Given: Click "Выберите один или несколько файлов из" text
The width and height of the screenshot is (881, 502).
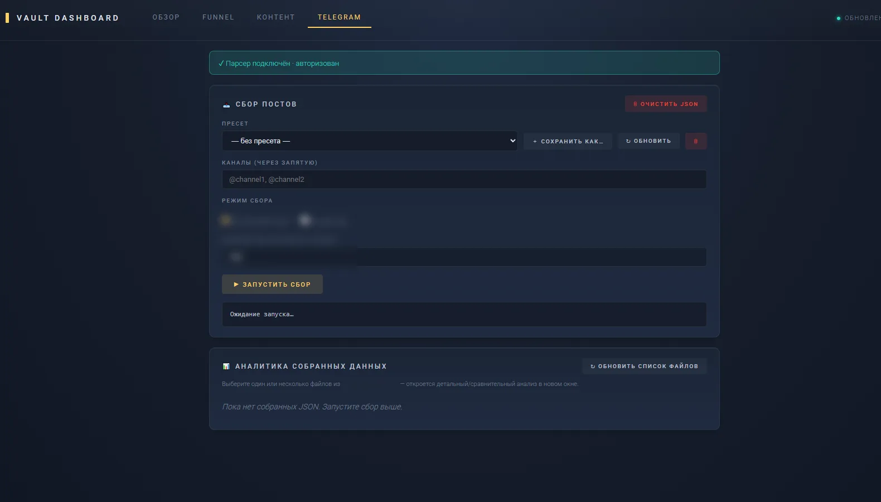Looking at the screenshot, I should coord(281,384).
